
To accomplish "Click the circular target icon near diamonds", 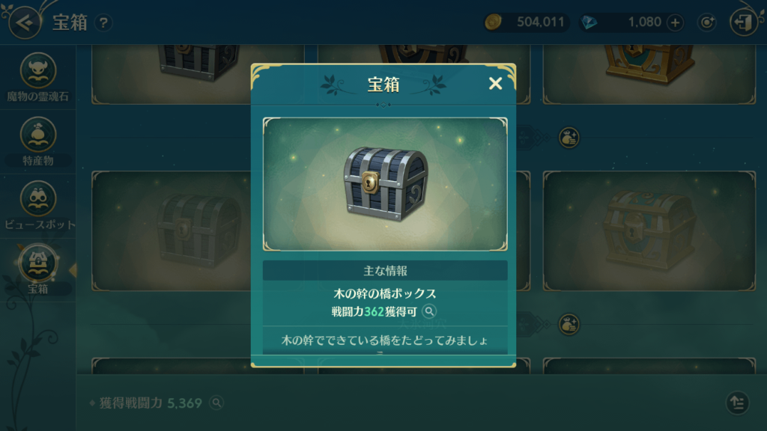I will [x=707, y=22].
